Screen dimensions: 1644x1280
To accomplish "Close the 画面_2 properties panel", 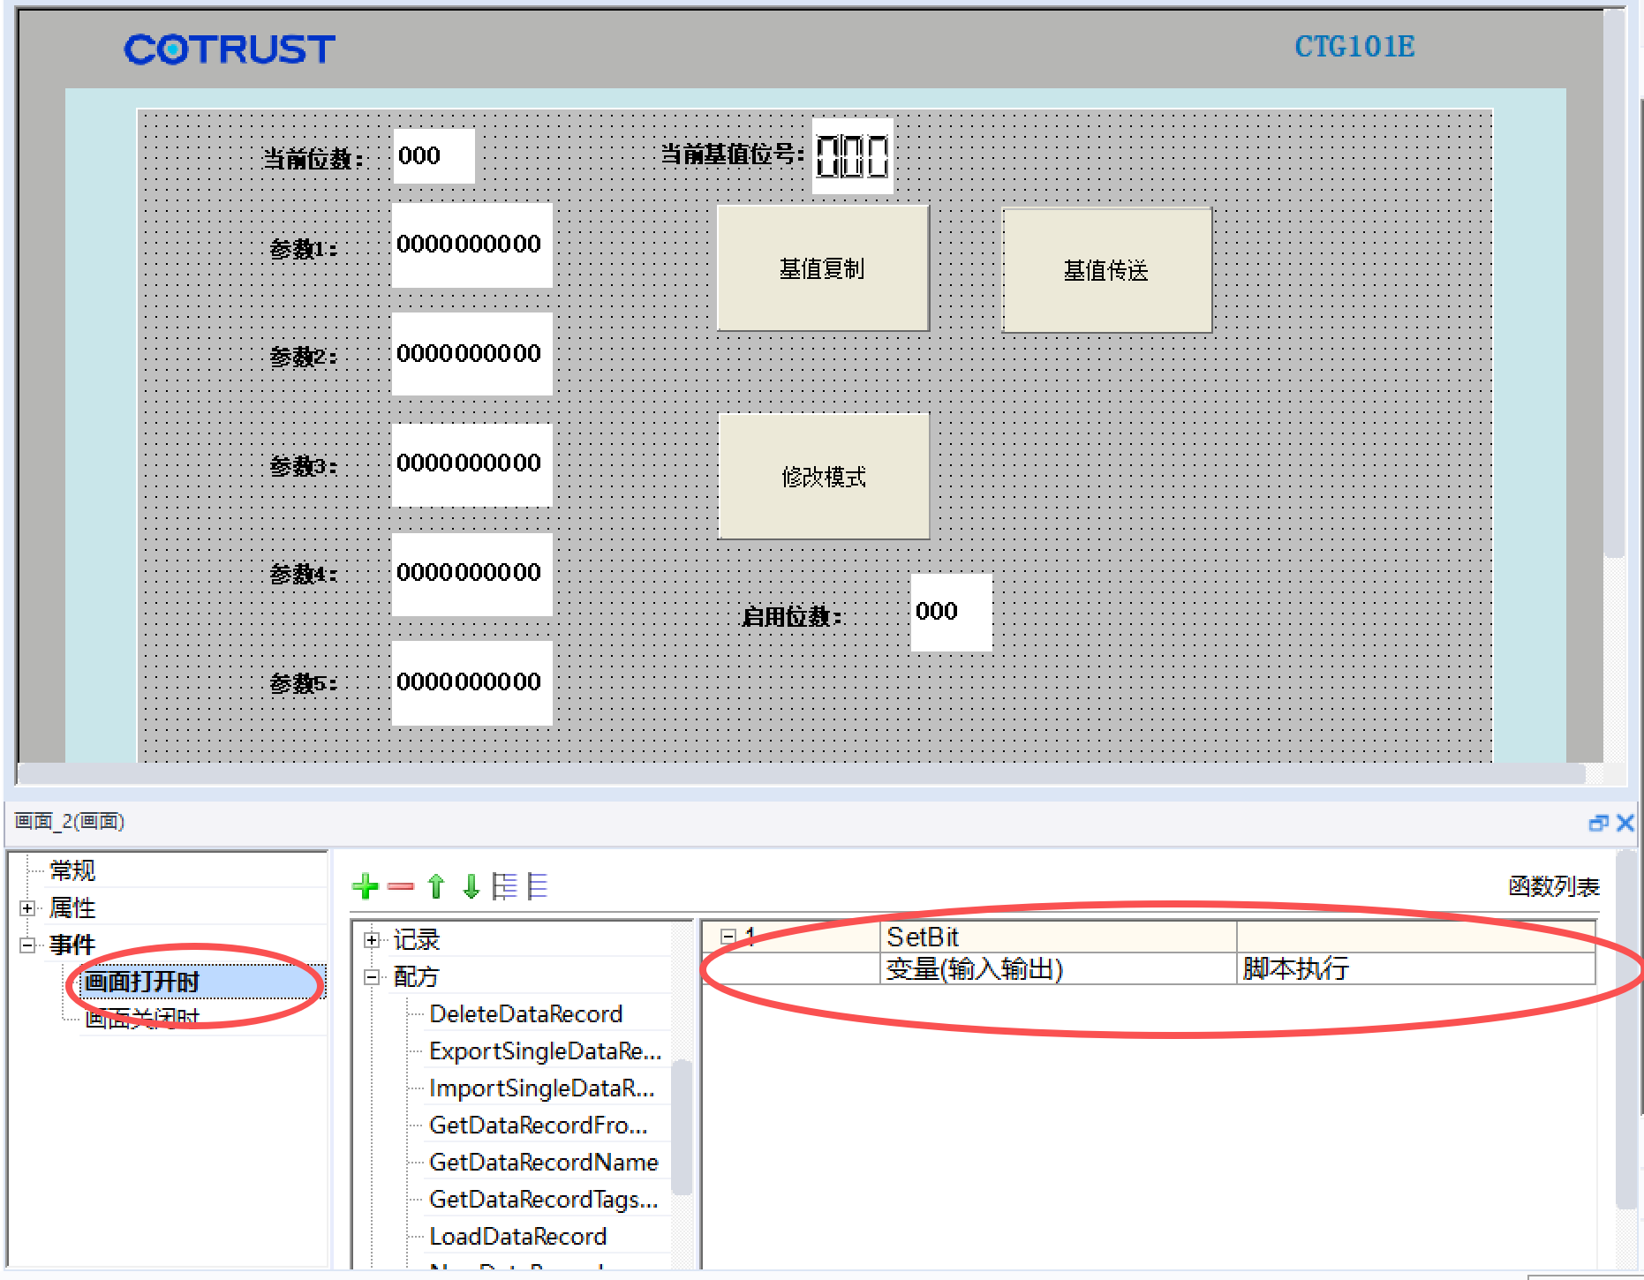I will pos(1625,823).
